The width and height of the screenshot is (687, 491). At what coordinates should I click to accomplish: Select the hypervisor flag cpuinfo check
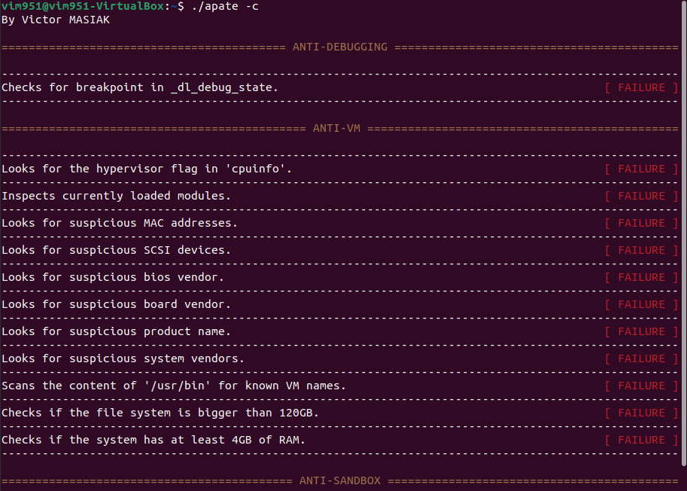point(147,168)
